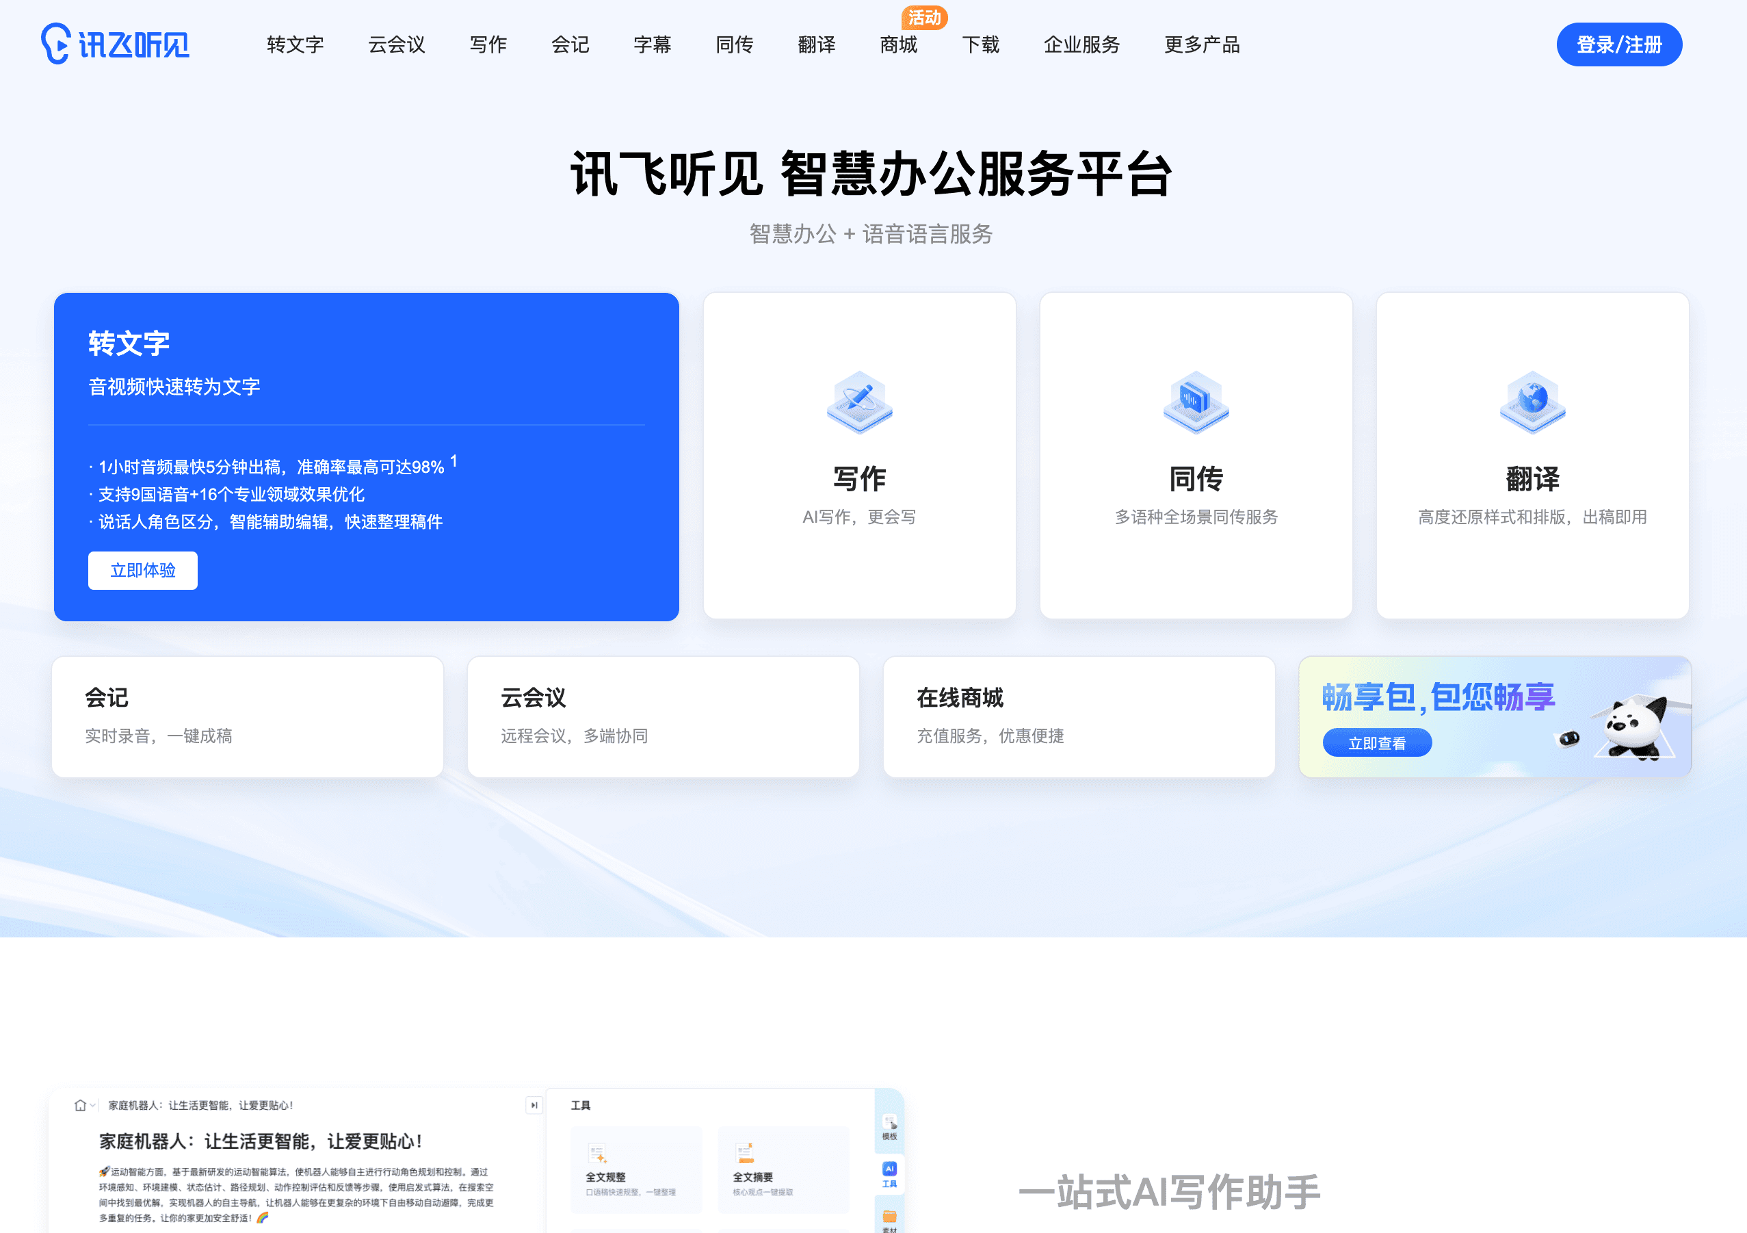Viewport: 1747px width, 1233px height.
Task: Click the 登录/注册 button
Action: (1619, 45)
